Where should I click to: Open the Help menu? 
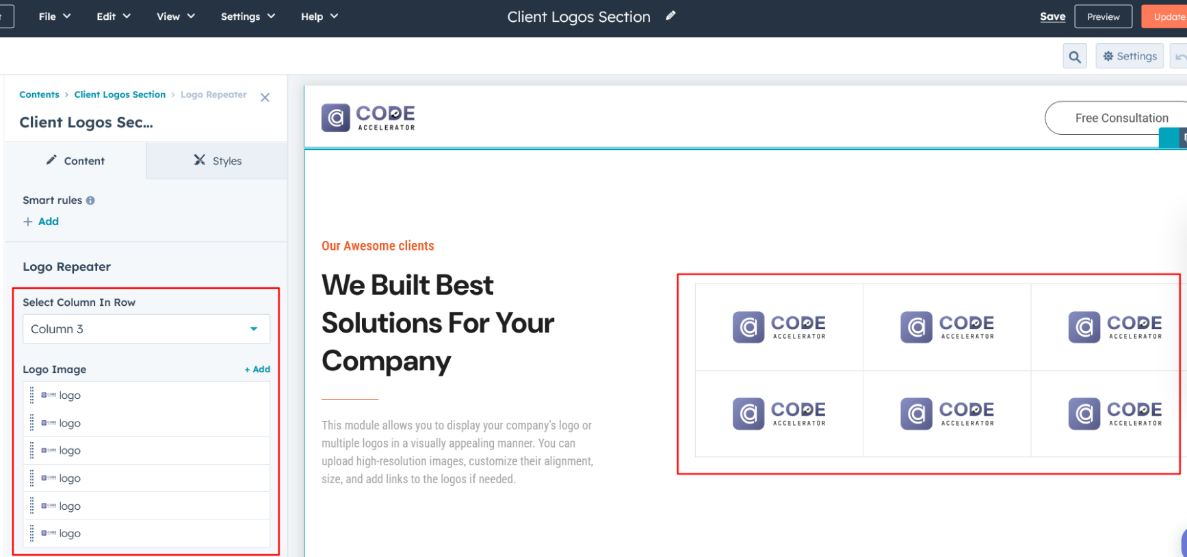pyautogui.click(x=319, y=16)
